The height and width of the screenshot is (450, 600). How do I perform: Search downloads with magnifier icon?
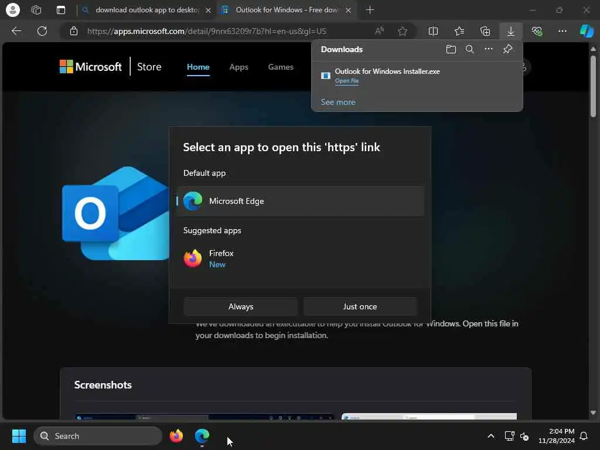pos(469,49)
